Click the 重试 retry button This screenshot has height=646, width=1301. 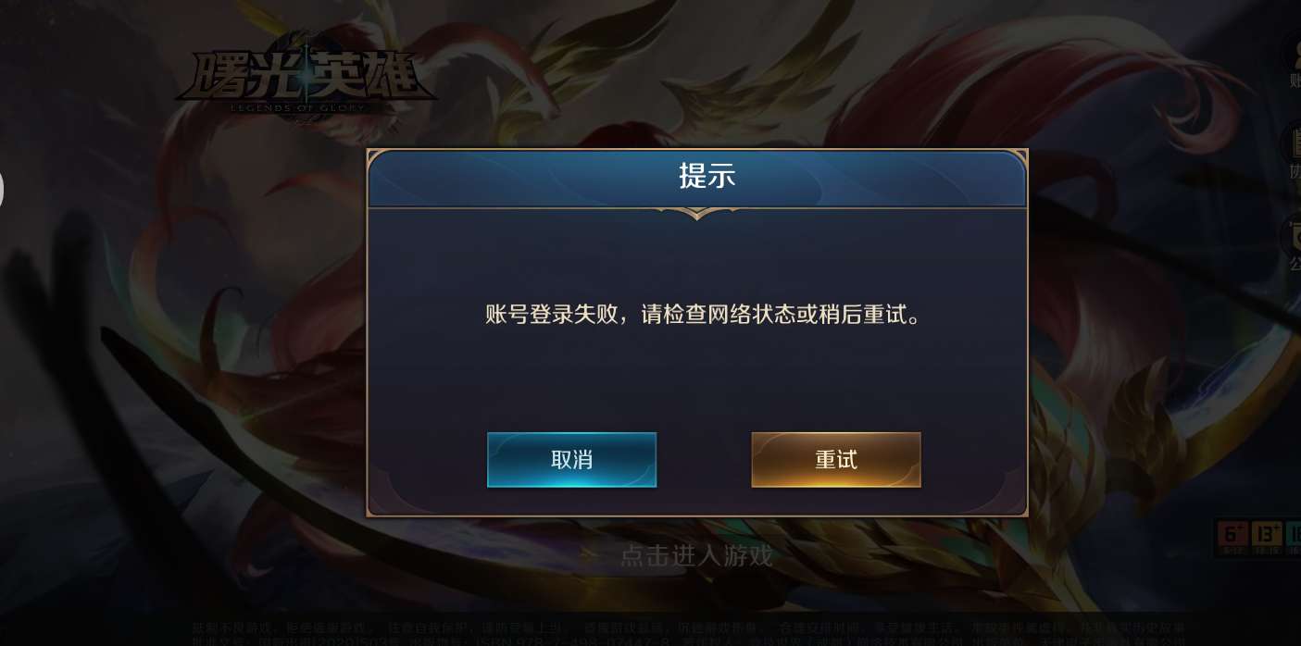click(835, 459)
